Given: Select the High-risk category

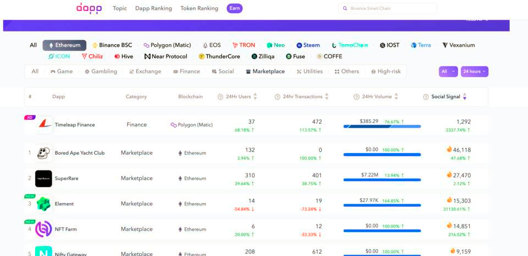Looking at the screenshot, I should coord(386,72).
